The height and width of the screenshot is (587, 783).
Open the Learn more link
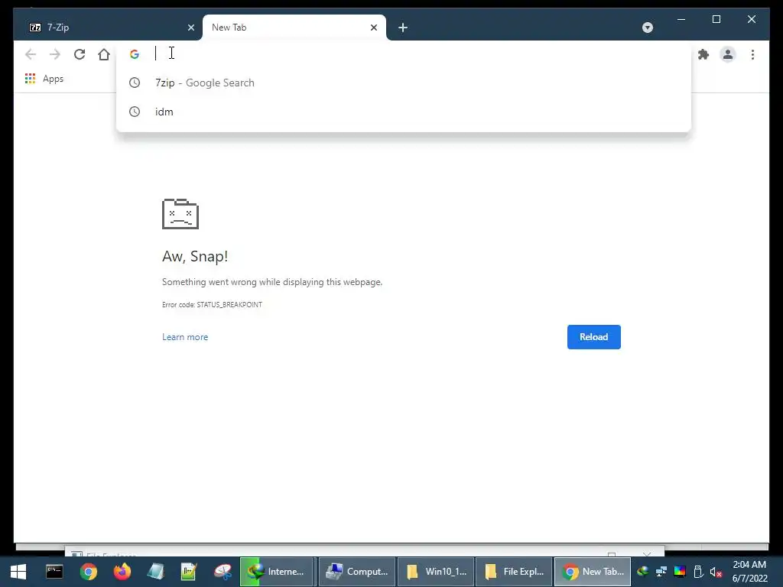coord(185,337)
